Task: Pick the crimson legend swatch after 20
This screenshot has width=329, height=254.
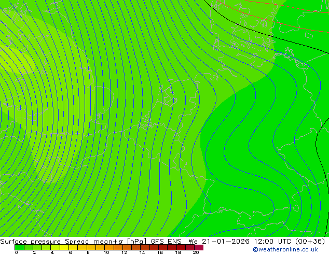Action: [199, 247]
